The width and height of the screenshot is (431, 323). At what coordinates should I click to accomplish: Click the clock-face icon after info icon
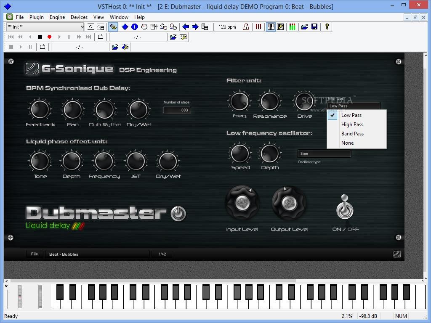(x=144, y=27)
